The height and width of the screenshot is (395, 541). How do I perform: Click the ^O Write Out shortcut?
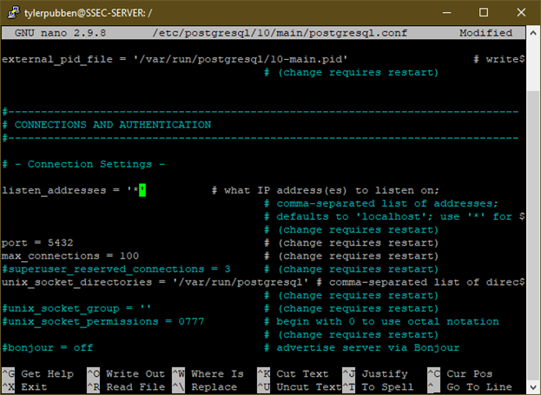(x=126, y=374)
